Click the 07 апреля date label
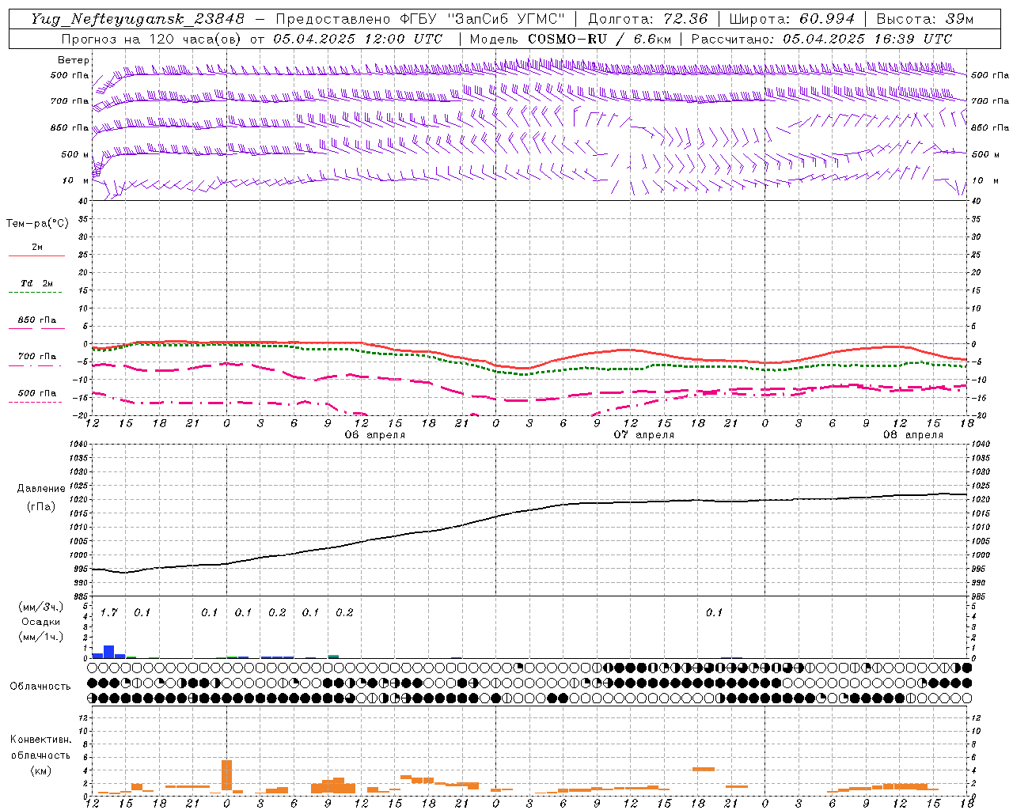Viewport: 1013px width, 810px height. tap(644, 435)
